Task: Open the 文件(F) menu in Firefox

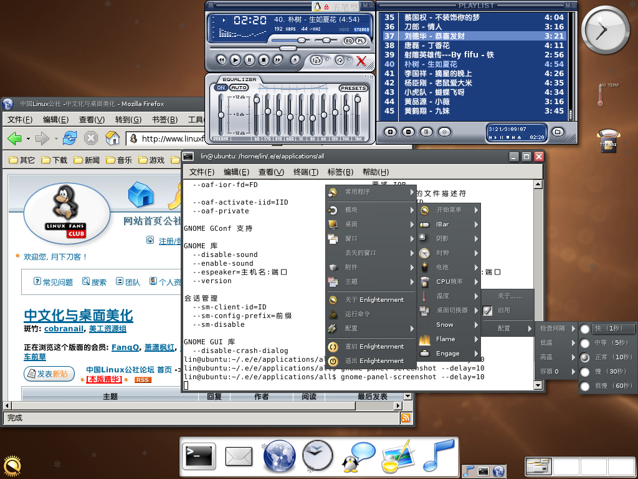Action: pyautogui.click(x=20, y=120)
